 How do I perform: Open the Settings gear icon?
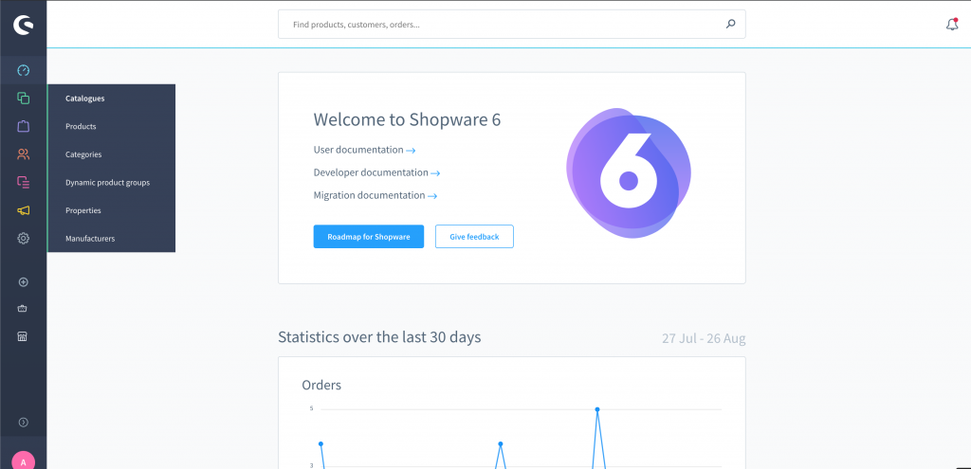(24, 238)
